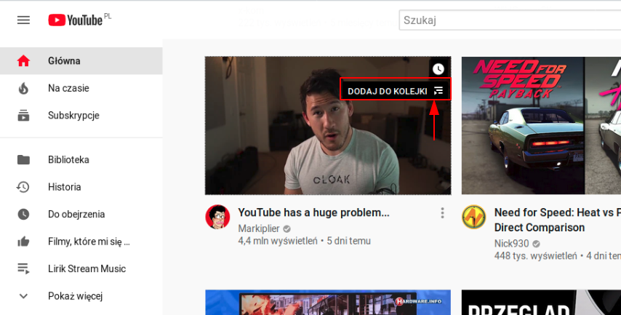Click the Historia clock-arrow icon
621x315 pixels.
23,187
